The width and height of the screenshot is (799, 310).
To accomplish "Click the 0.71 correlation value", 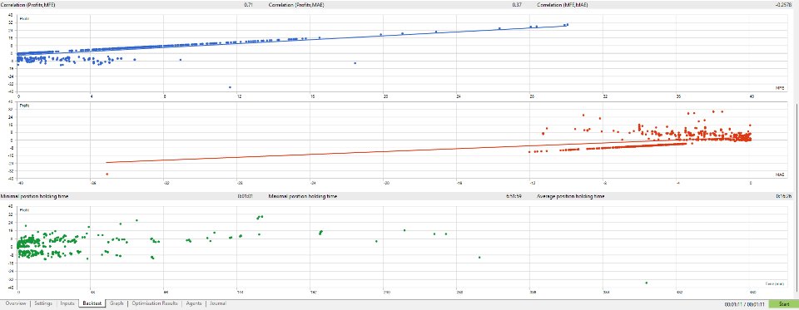I will tap(248, 4).
